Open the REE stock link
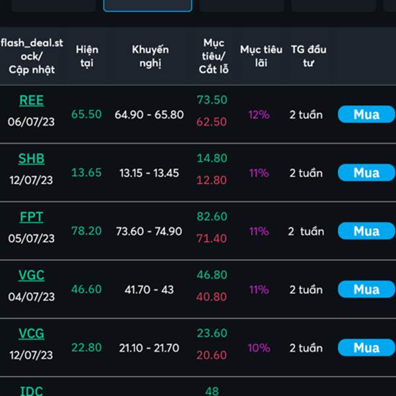The image size is (396, 396). pos(32,100)
